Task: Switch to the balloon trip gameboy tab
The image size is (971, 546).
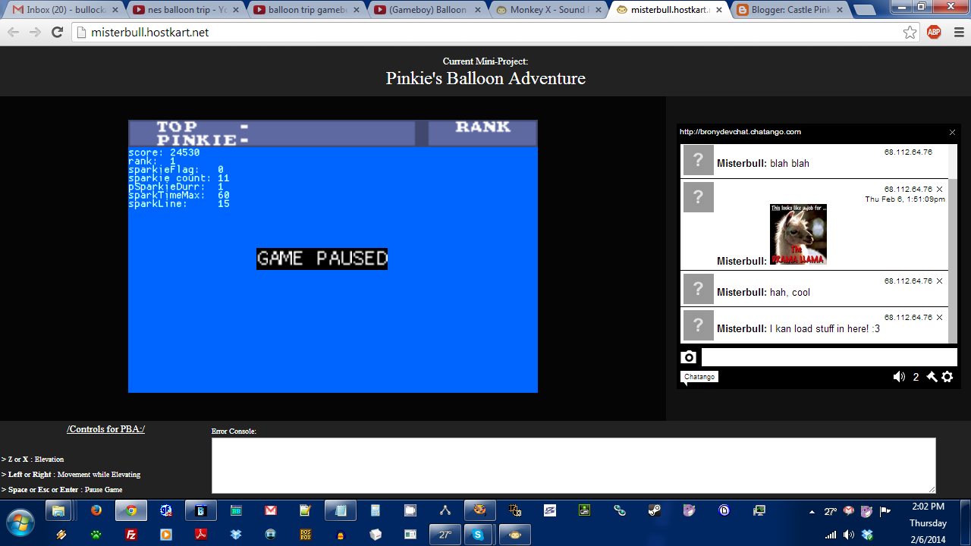Action: 305,10
